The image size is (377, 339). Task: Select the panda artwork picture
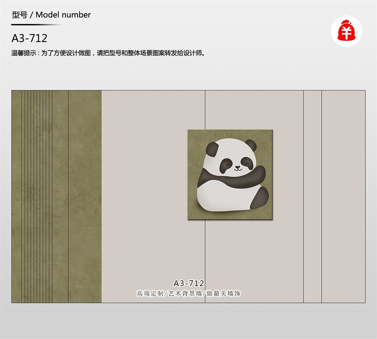[x=230, y=175]
